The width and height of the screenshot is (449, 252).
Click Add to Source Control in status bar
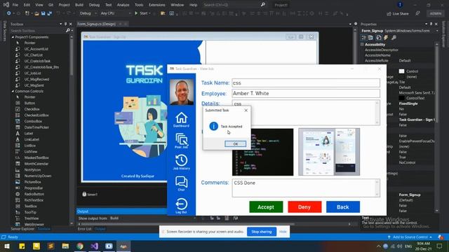click(410, 237)
